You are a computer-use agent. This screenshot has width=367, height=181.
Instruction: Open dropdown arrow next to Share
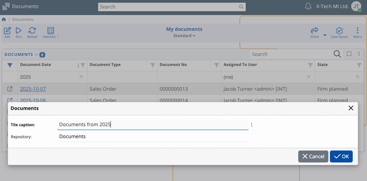coord(325,35)
